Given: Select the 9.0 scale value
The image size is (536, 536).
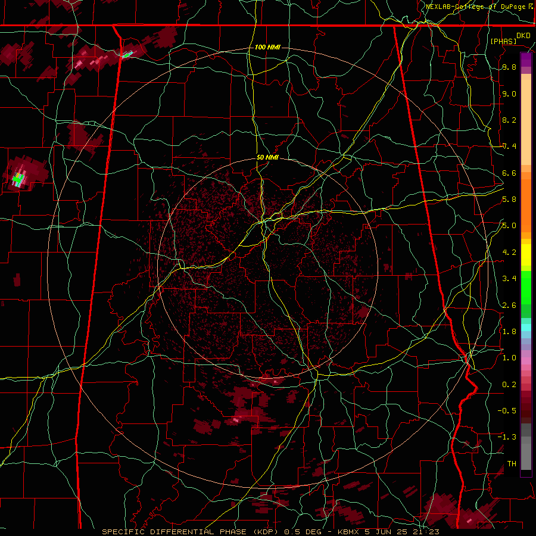Looking at the screenshot, I should (509, 94).
